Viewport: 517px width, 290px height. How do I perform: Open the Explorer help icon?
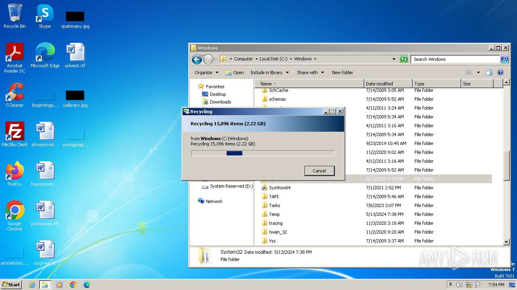pyautogui.click(x=500, y=72)
